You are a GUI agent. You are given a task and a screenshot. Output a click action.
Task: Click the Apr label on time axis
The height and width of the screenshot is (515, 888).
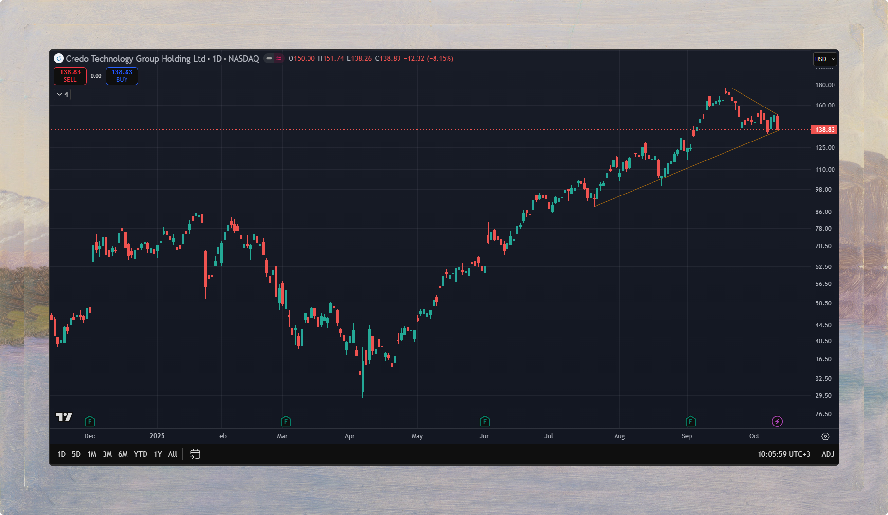tap(349, 436)
